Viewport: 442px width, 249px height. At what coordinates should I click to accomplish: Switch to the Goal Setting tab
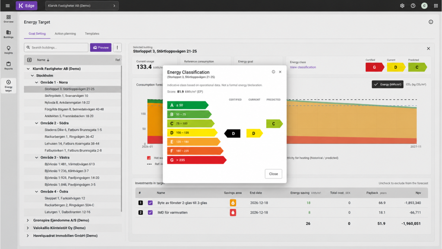(x=37, y=34)
